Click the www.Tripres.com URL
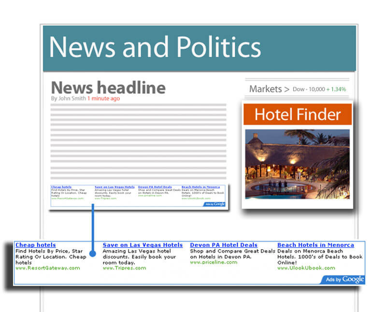The height and width of the screenshot is (312, 371). [125, 268]
